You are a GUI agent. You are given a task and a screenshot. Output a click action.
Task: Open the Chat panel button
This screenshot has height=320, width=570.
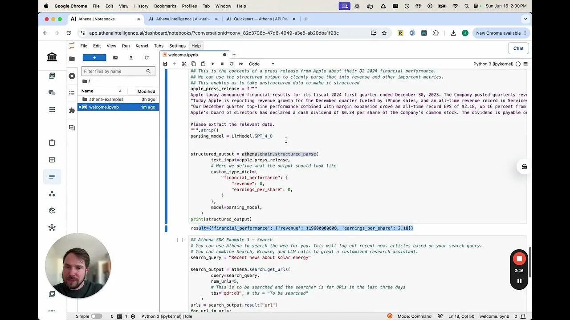pos(518,48)
